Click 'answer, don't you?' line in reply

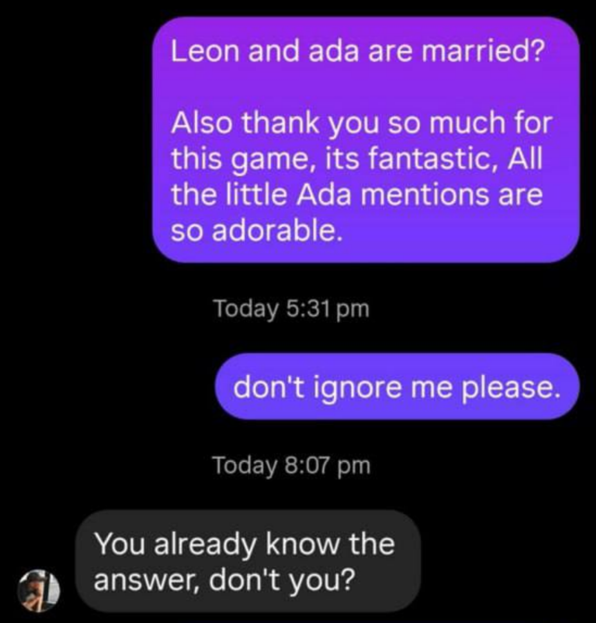[225, 580]
